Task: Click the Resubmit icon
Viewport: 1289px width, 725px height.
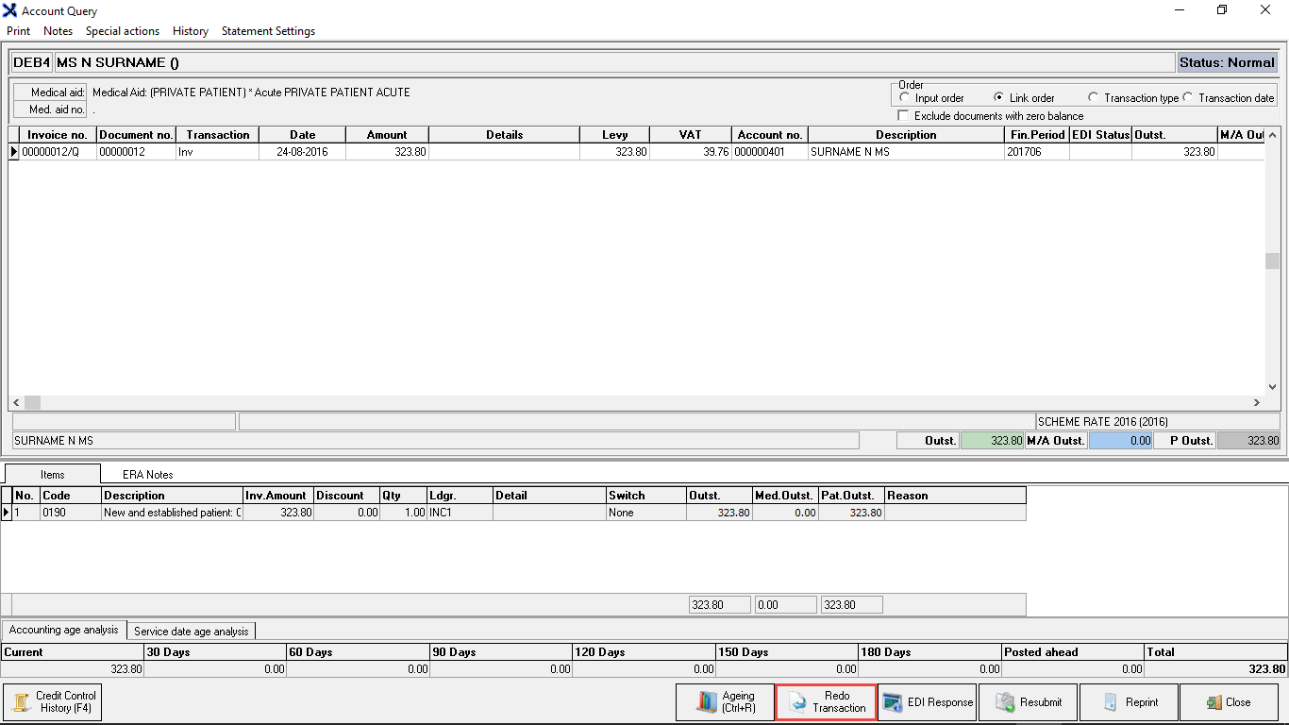Action: [1005, 702]
